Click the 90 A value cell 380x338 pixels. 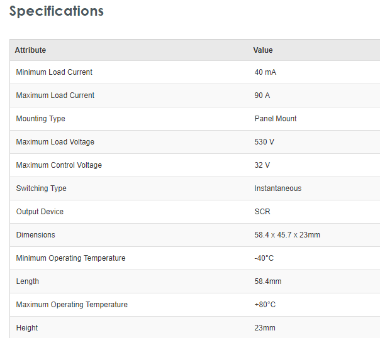click(x=262, y=95)
